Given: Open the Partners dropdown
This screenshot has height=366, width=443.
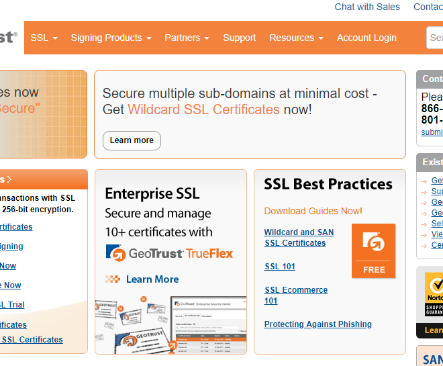Looking at the screenshot, I should [x=187, y=38].
